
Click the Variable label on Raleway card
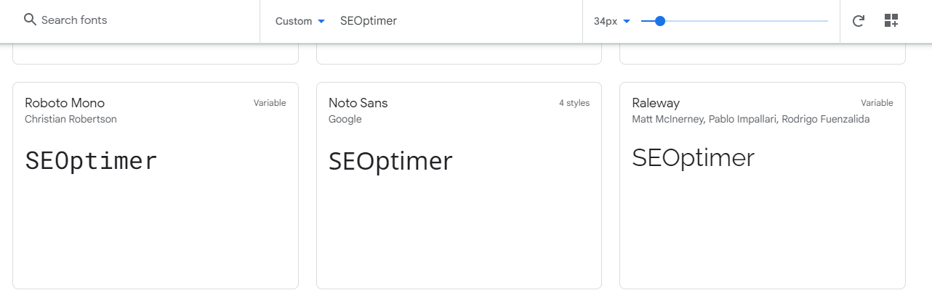tap(877, 103)
